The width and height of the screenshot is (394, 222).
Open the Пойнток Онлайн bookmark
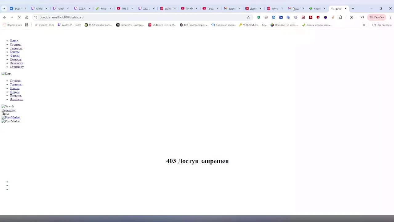tap(284, 25)
